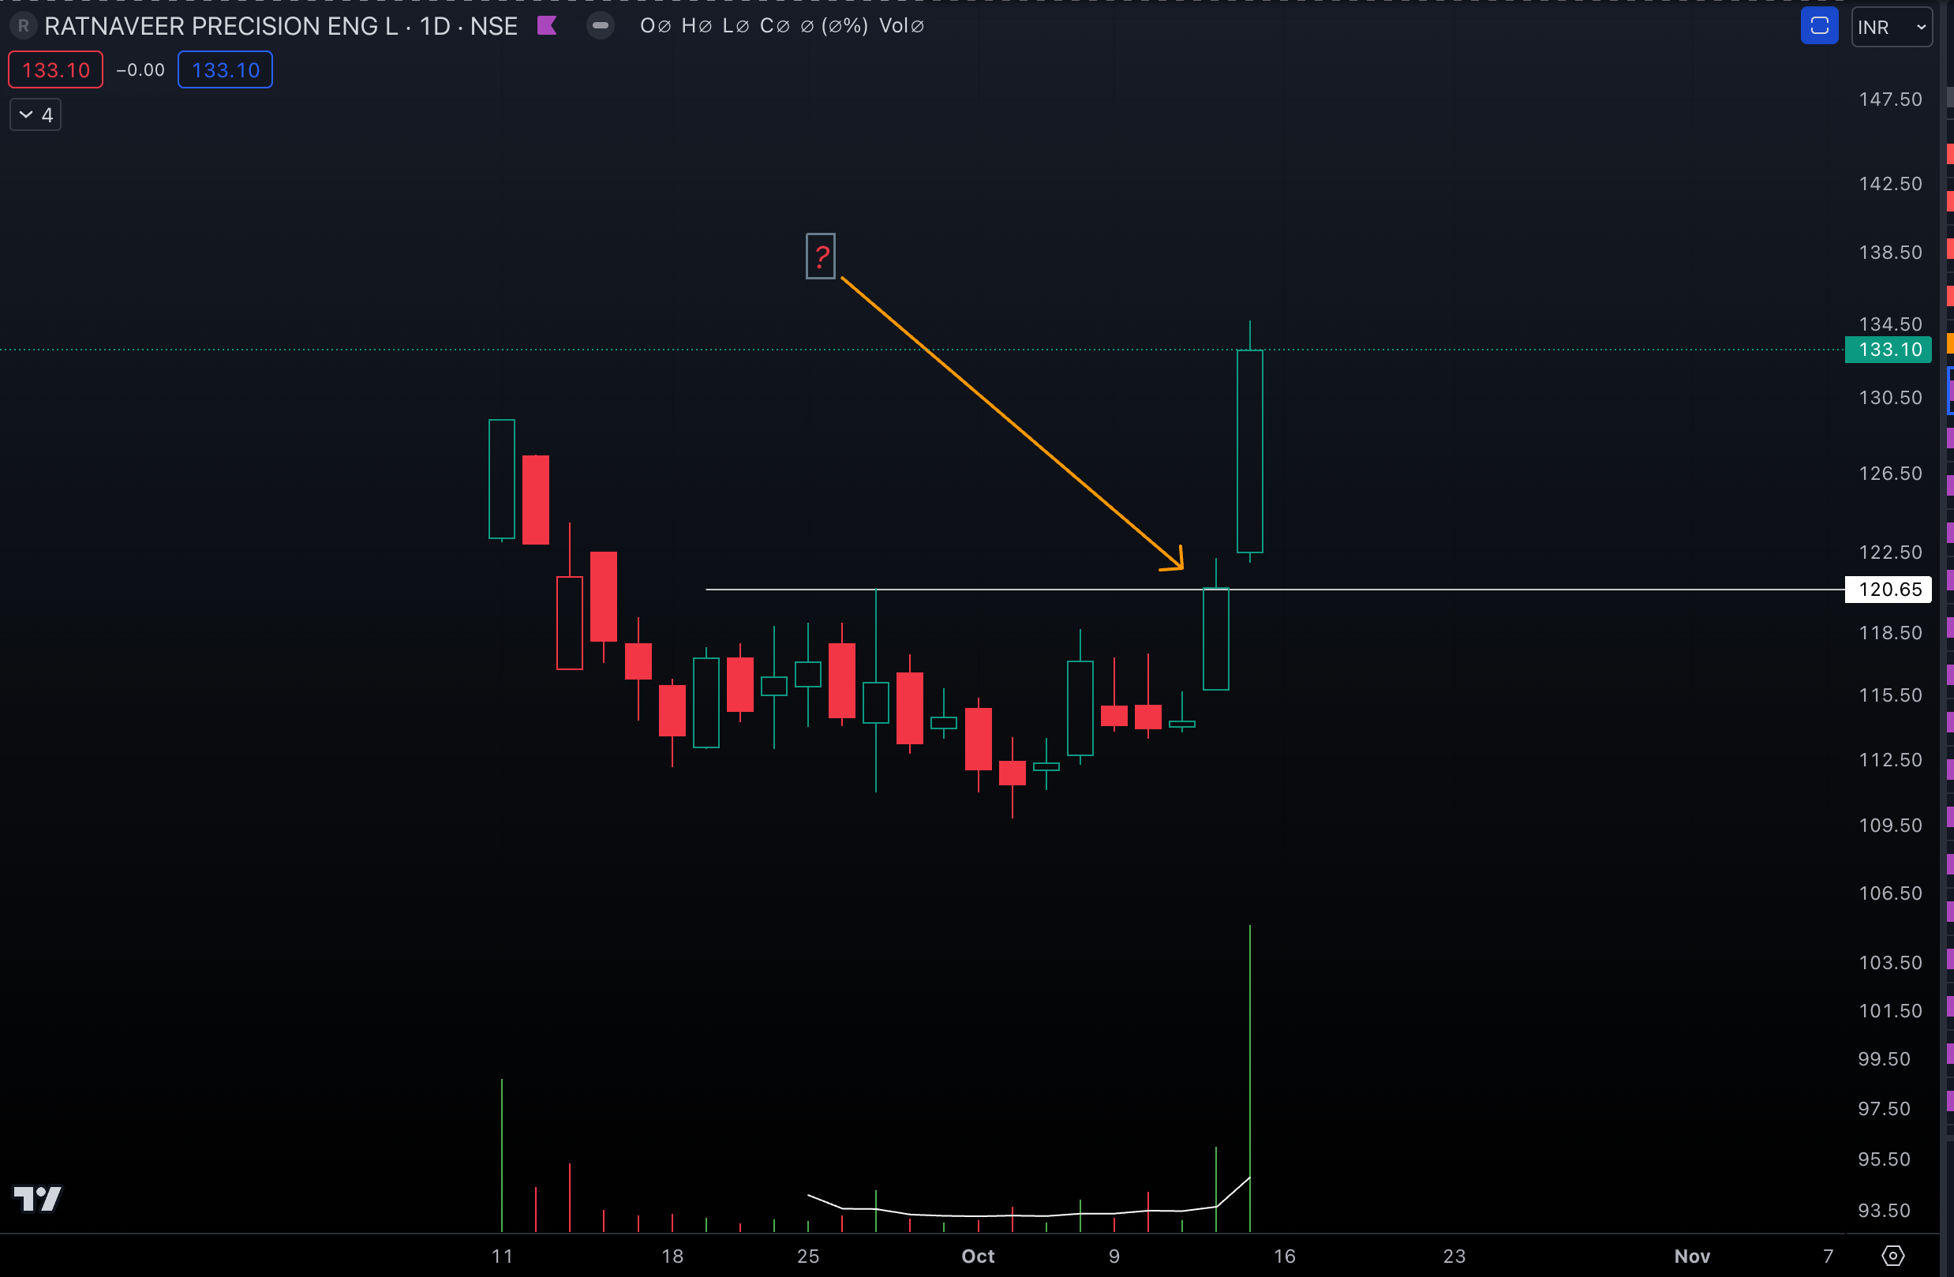Click the grey minus pill icon beside the flag
The height and width of the screenshot is (1277, 1954).
600,26
